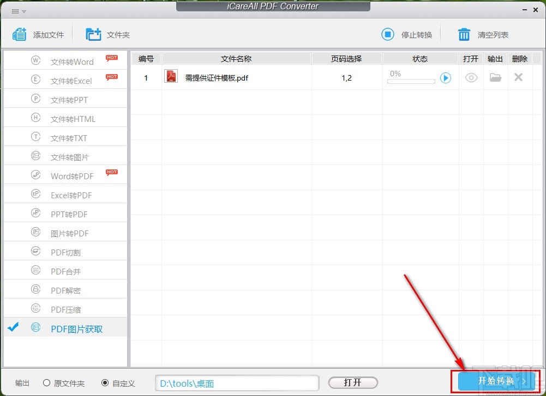Select 文件转图片 conversion mode

[x=65, y=156]
